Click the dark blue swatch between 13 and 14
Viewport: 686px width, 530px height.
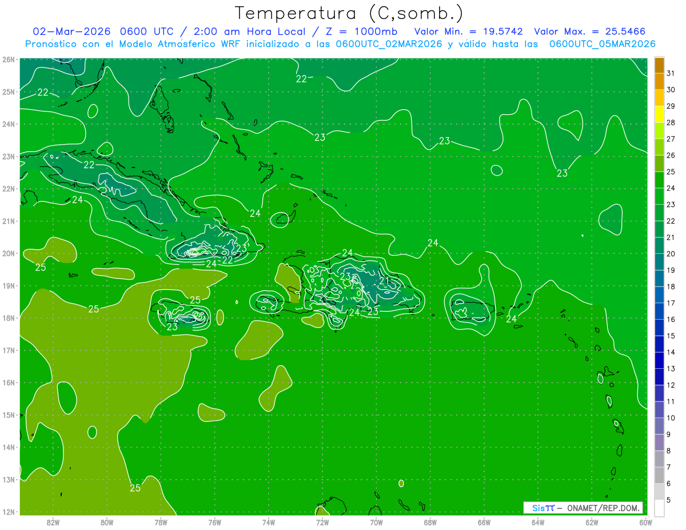659,361
